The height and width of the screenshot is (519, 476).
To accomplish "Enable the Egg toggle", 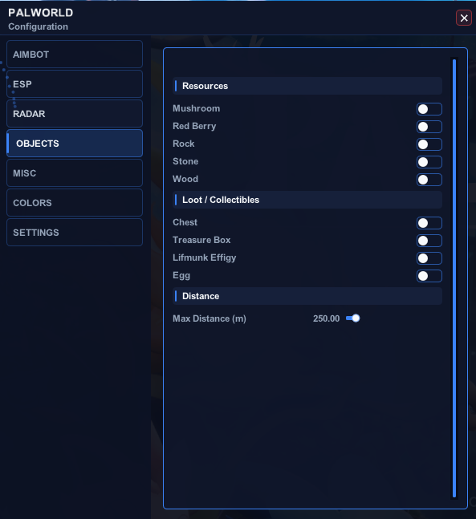I will click(x=429, y=276).
